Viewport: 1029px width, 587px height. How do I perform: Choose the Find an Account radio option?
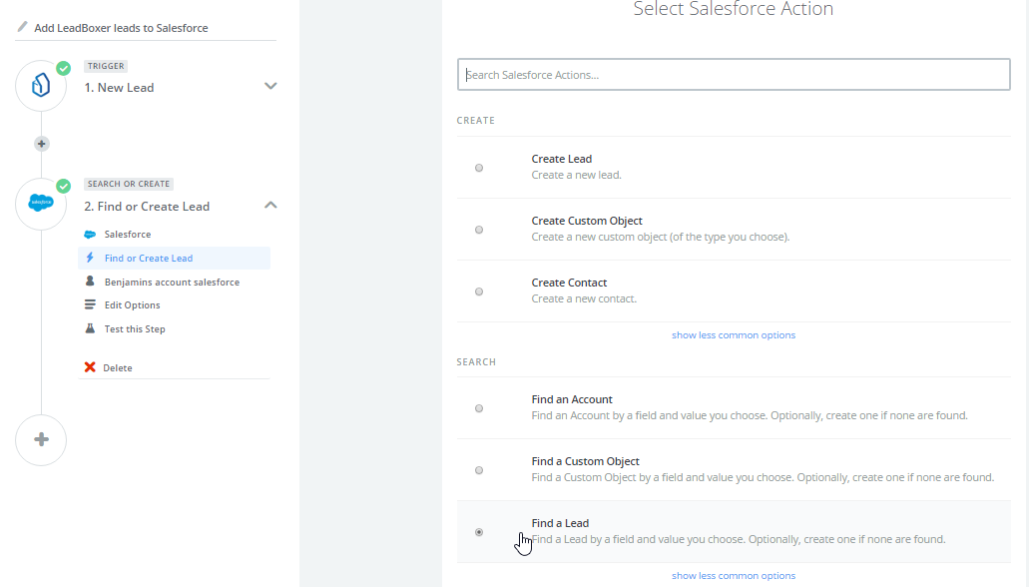479,408
